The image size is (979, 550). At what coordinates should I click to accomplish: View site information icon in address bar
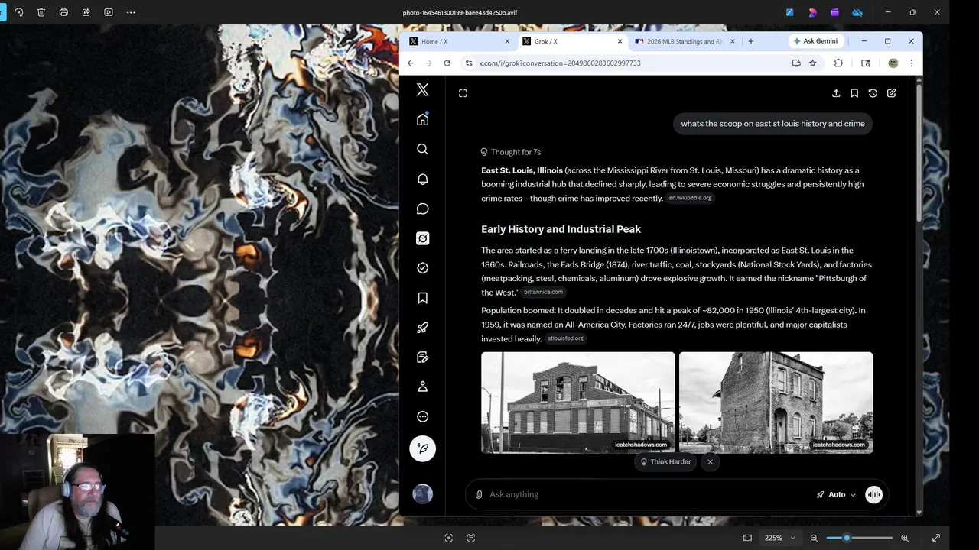coord(469,63)
